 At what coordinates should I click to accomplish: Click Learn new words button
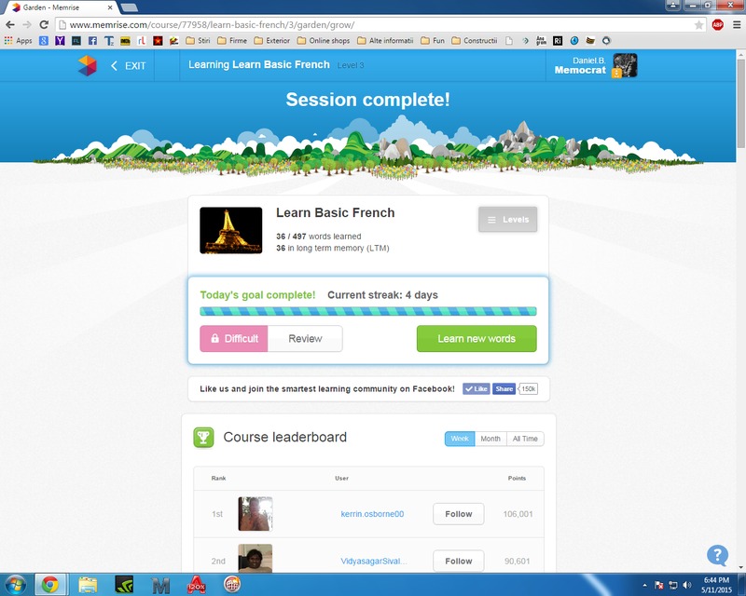pos(477,338)
